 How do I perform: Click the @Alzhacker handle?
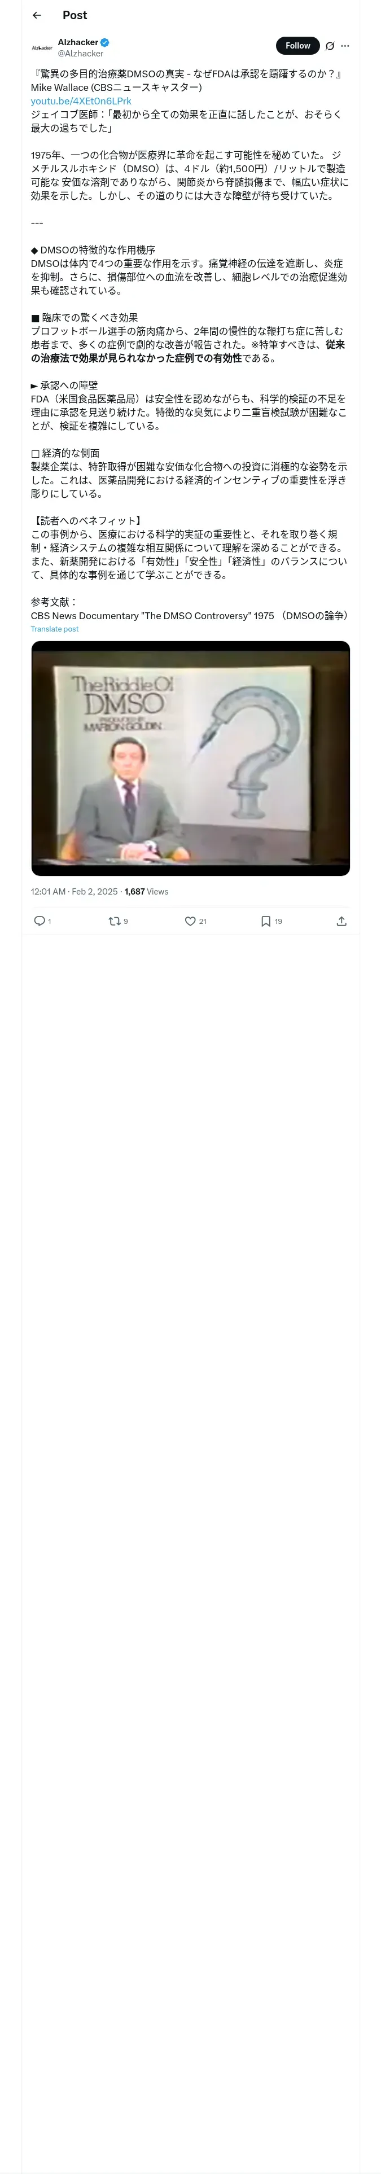click(80, 53)
